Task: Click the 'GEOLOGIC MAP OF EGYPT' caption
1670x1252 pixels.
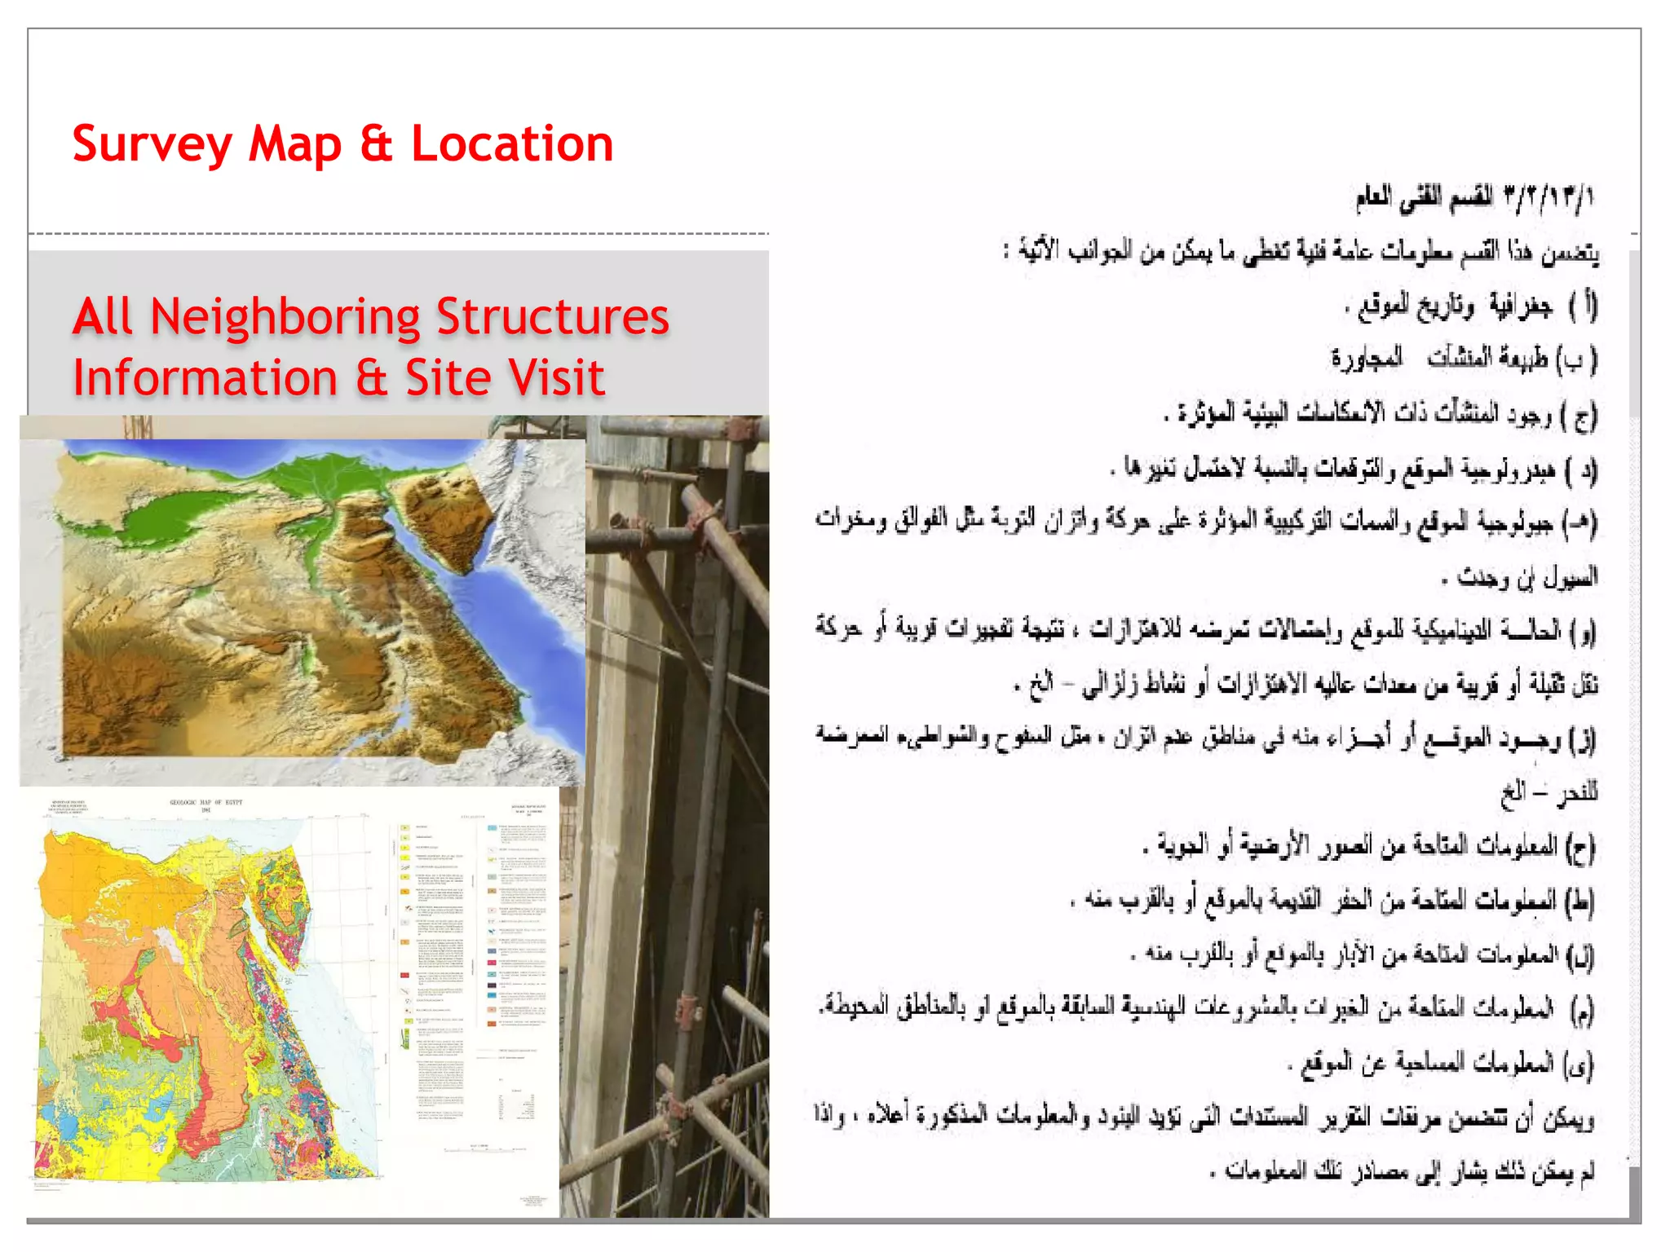Action: (x=205, y=804)
